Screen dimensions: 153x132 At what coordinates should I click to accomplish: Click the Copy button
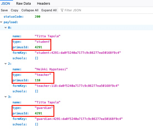[14, 10]
